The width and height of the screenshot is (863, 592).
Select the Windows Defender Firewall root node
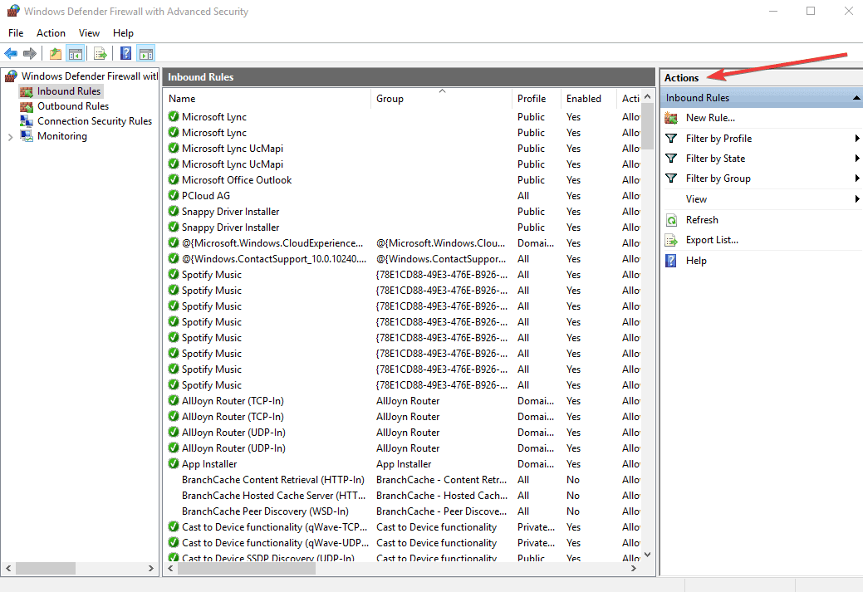89,76
